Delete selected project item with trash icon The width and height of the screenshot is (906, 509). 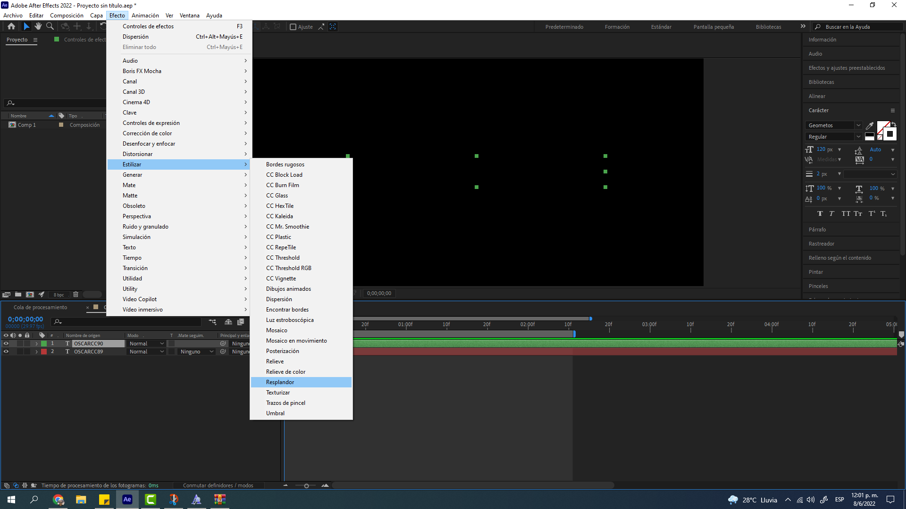(75, 295)
